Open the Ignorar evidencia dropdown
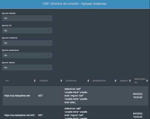This screenshot has height=119, width=150. [x=27, y=43]
